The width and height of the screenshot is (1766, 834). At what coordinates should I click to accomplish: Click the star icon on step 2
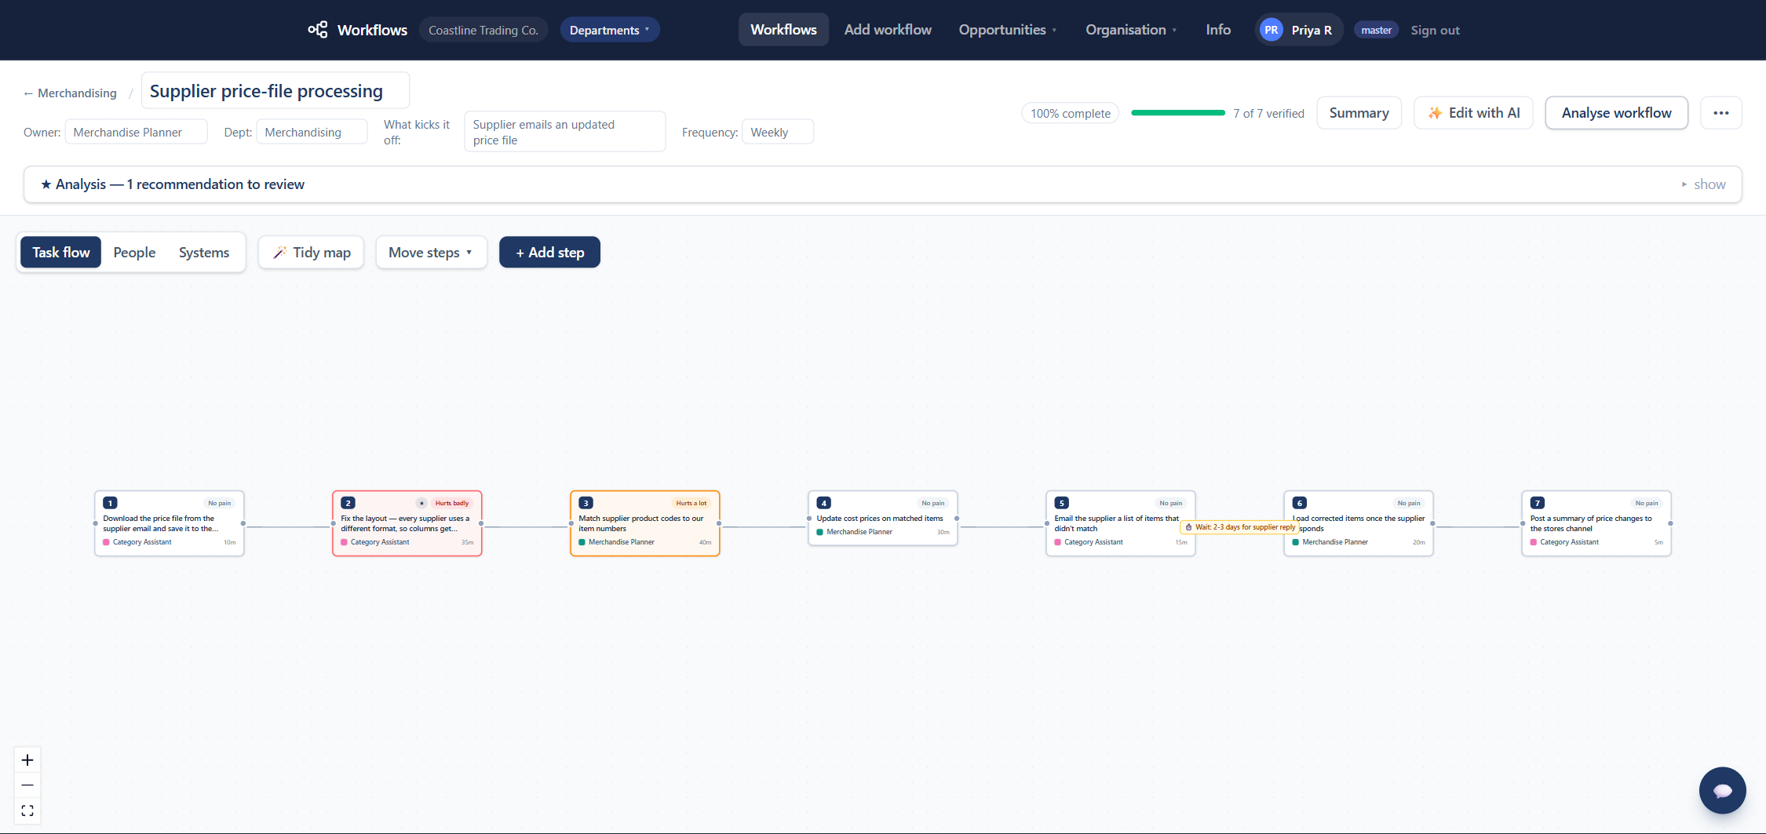(x=421, y=503)
